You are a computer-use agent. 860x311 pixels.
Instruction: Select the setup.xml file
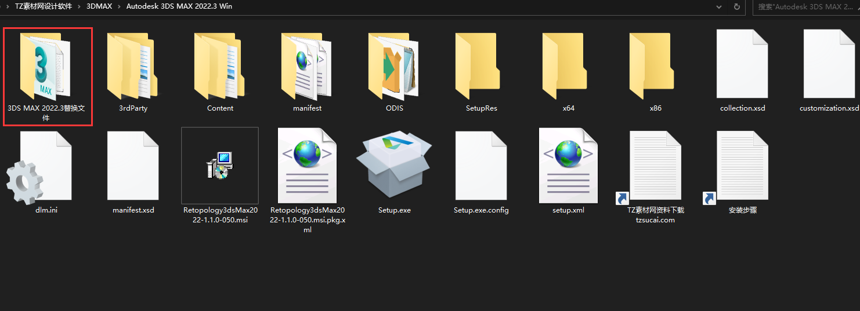click(x=568, y=168)
